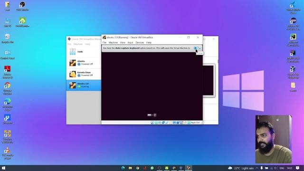Open File menu in the VM window
This screenshot has width=304, height=171.
(x=104, y=42)
